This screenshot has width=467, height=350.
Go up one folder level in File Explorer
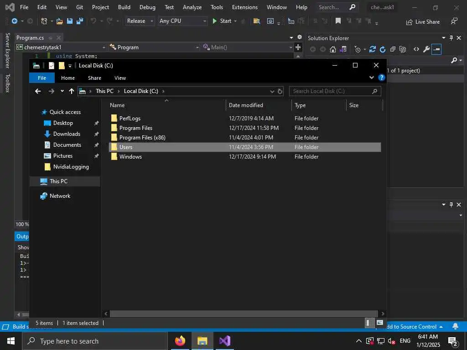pos(72,91)
